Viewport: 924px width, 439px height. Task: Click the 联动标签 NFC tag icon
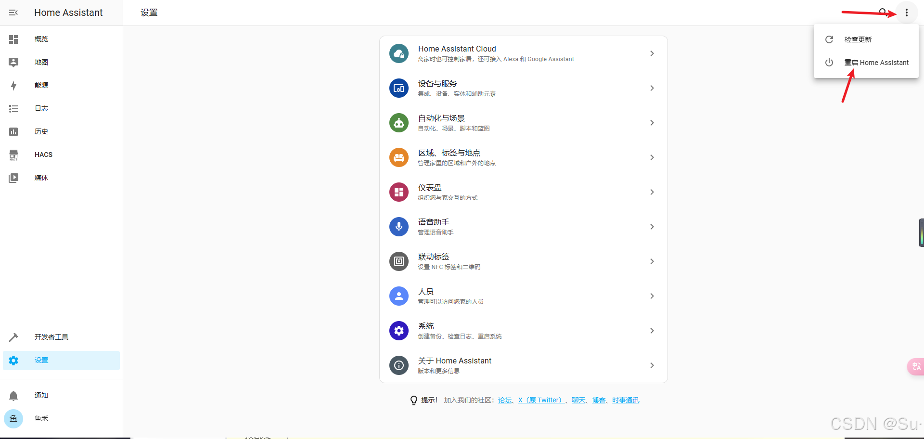coord(399,261)
